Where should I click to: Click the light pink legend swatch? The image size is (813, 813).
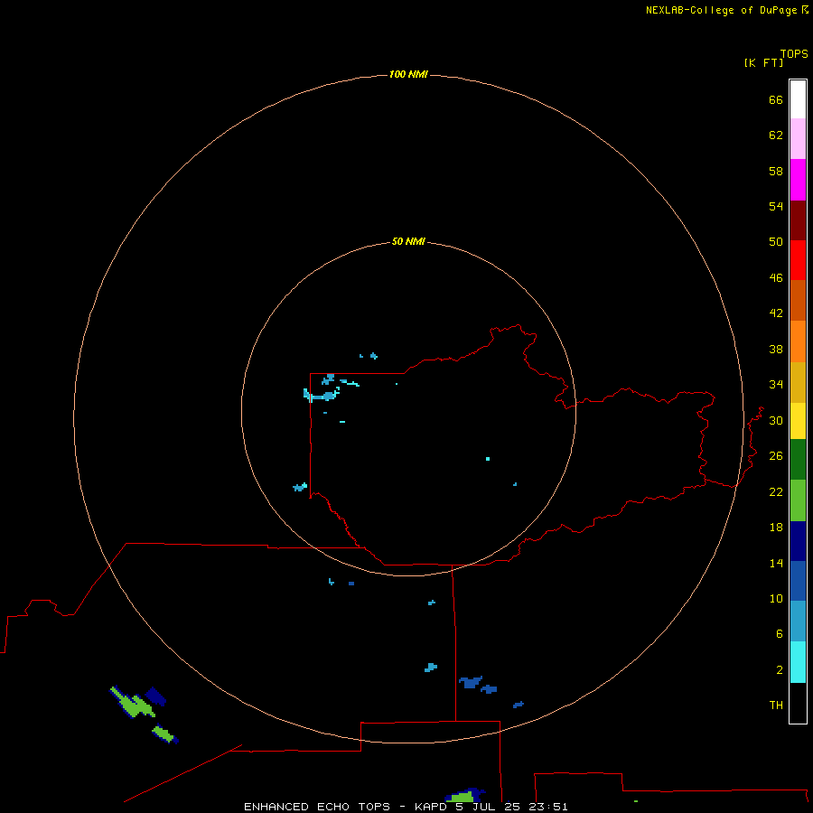(x=798, y=138)
